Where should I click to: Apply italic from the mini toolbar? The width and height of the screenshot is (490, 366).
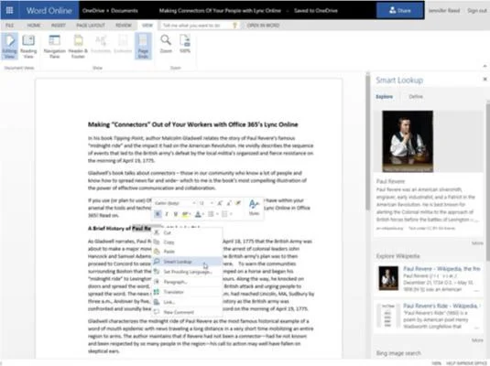pos(167,214)
